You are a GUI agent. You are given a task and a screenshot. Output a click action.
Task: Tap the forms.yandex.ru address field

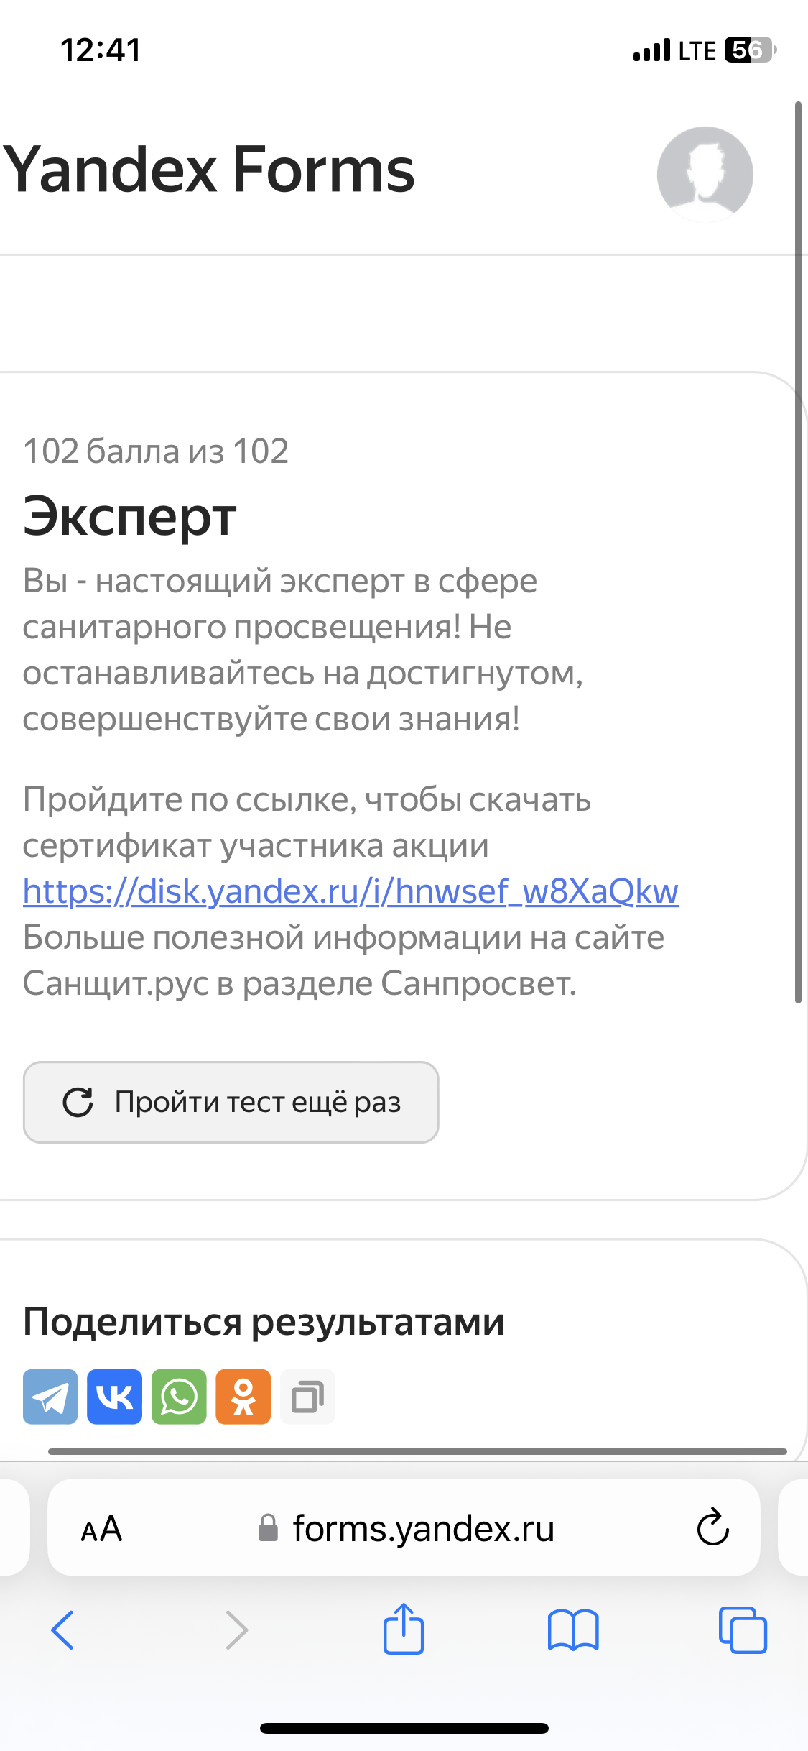404,1527
